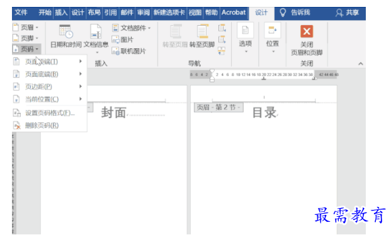Select 当前位置(C) menu item
Image resolution: width=391 pixels, height=235 pixels.
click(x=49, y=99)
